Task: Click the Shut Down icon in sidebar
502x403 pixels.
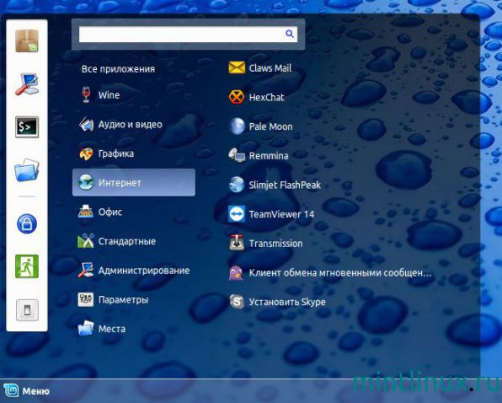Action: click(x=27, y=309)
